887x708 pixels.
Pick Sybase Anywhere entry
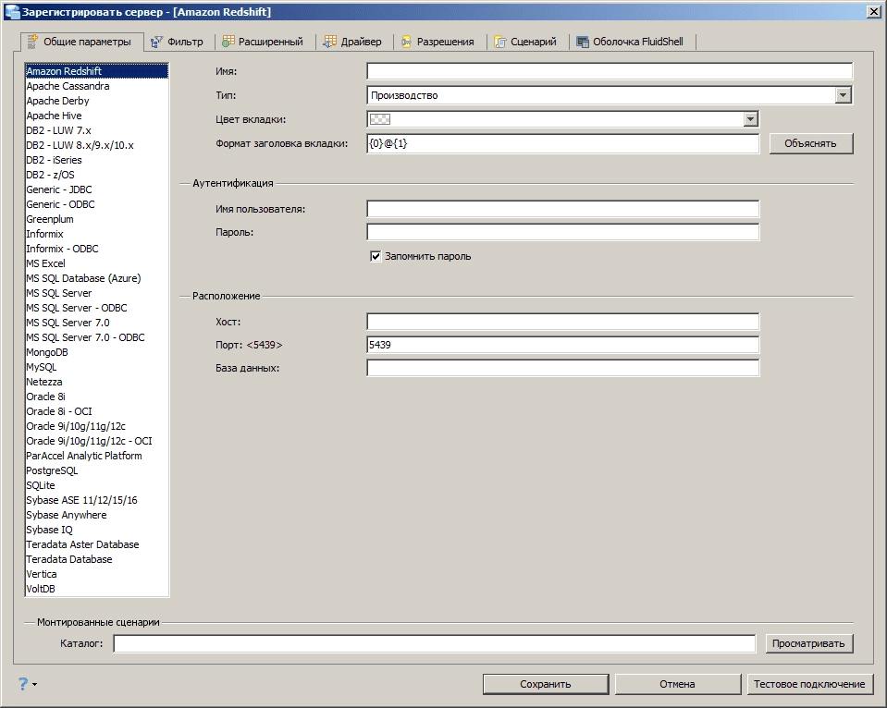pos(97,515)
